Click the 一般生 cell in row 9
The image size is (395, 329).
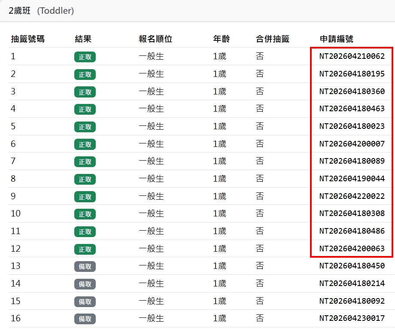(x=151, y=196)
